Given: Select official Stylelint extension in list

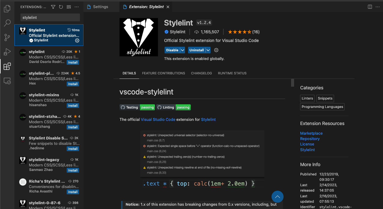Looking at the screenshot, I should [x=49, y=35].
